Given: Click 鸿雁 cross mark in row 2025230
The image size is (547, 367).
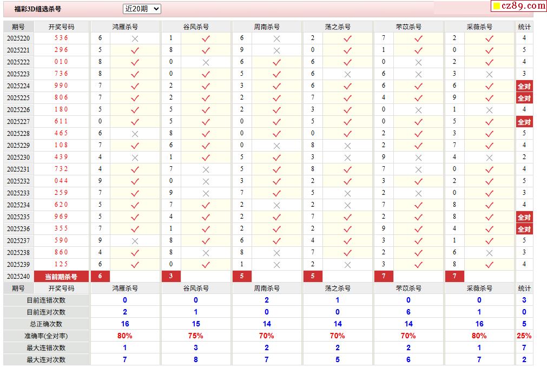Looking at the screenshot, I should click(x=135, y=158).
